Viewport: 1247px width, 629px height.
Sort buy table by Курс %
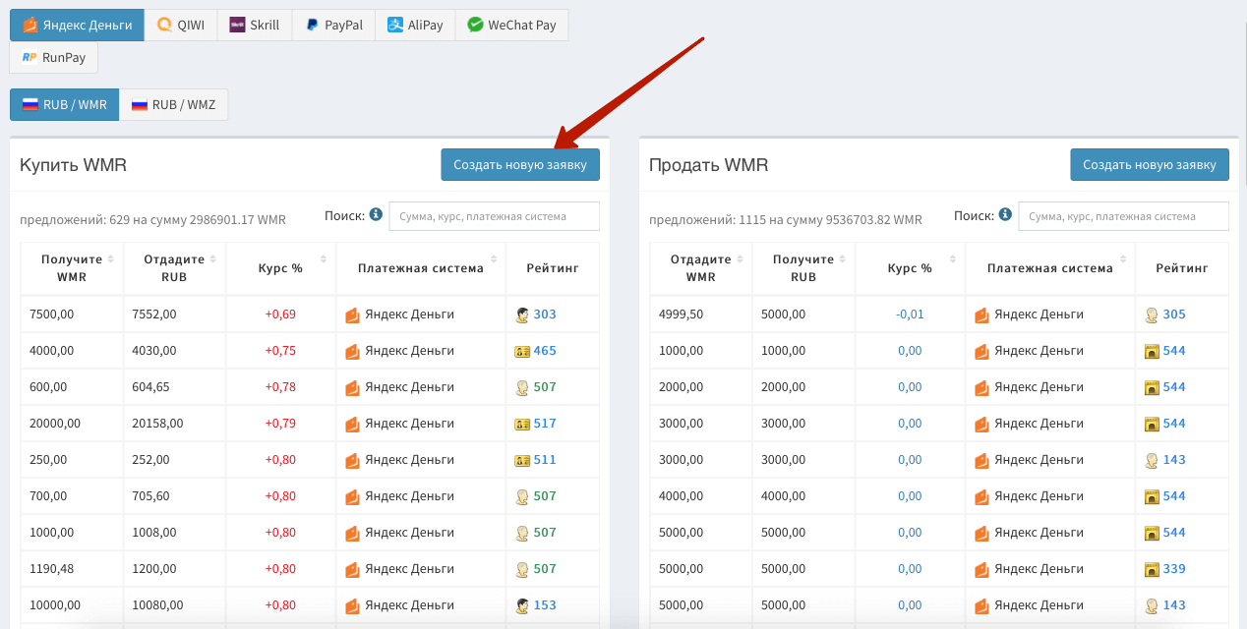pyautogui.click(x=280, y=268)
